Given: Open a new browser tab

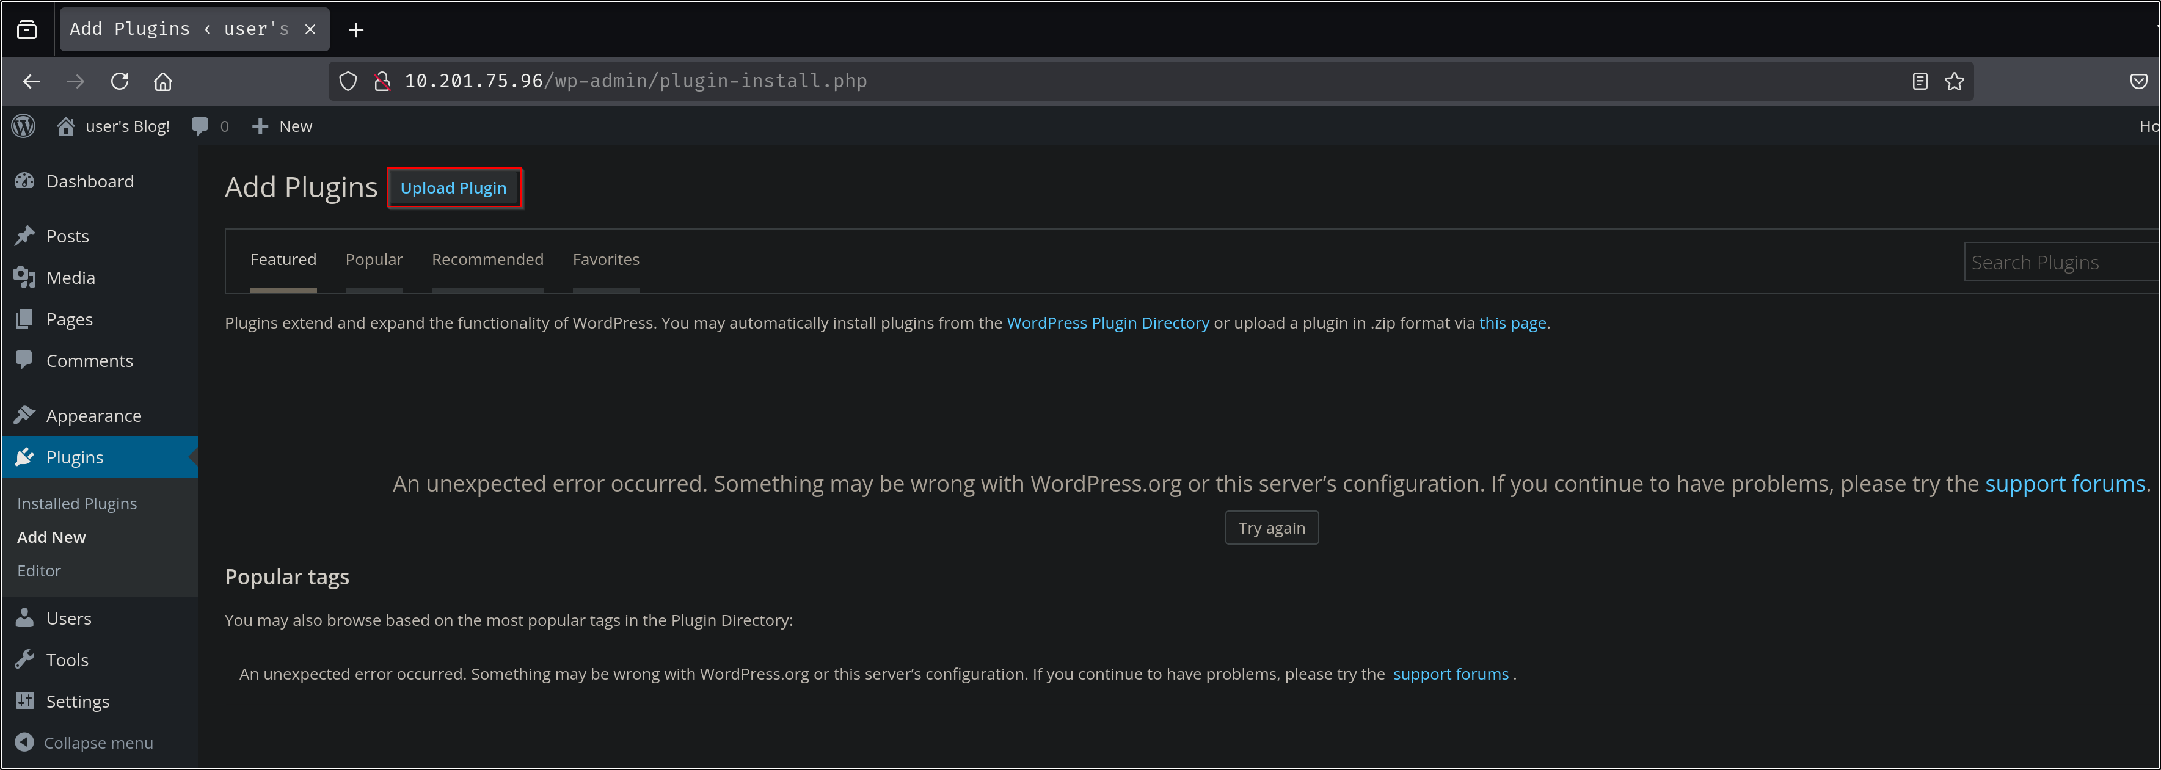Looking at the screenshot, I should coord(355,30).
